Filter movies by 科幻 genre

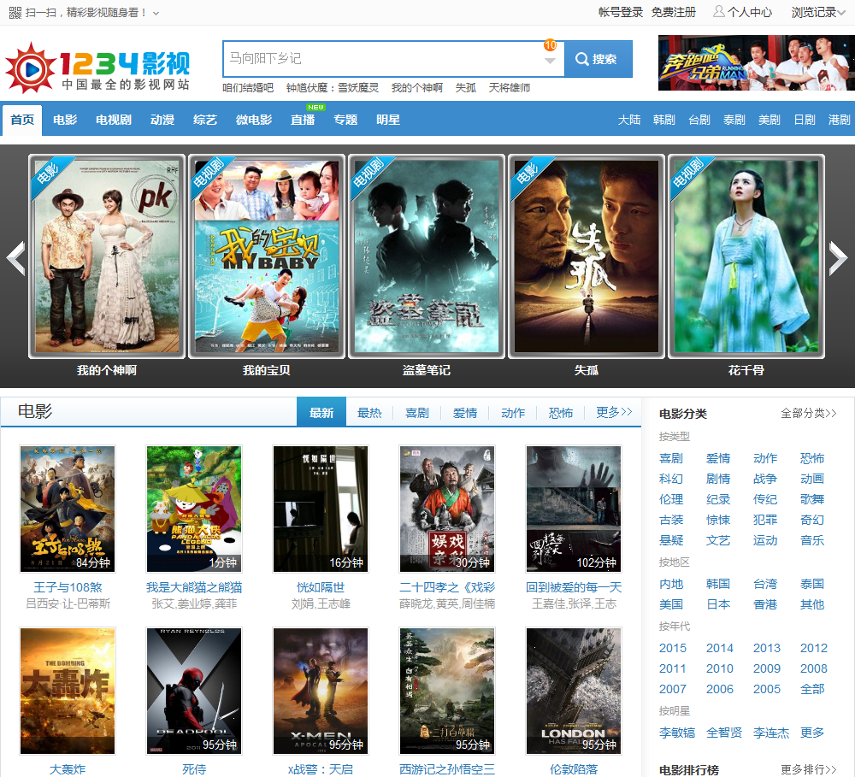670,479
